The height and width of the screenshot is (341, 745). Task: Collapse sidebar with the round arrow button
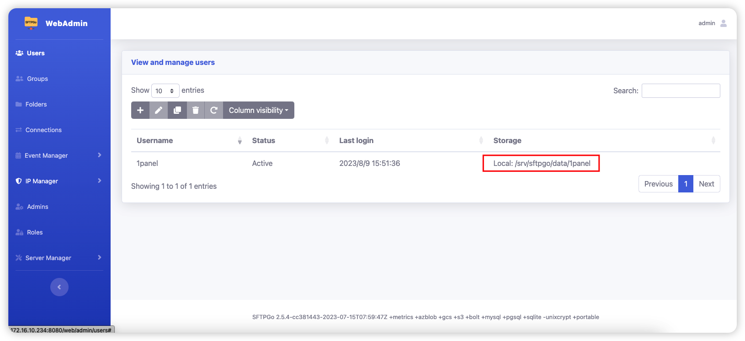coord(59,287)
